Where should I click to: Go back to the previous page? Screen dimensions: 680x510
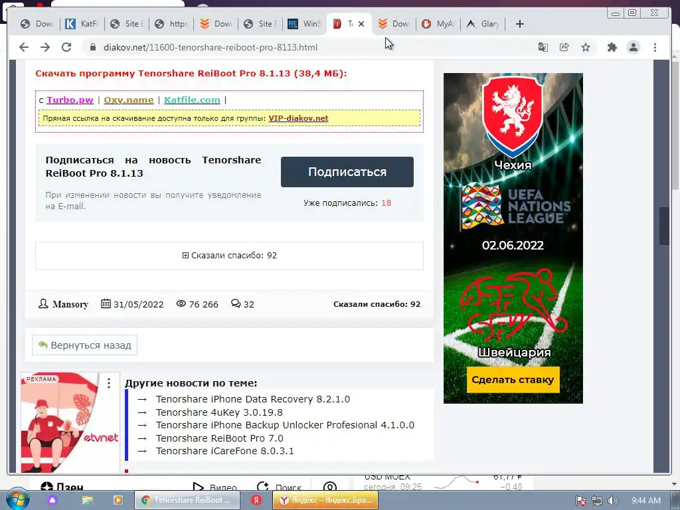24,47
